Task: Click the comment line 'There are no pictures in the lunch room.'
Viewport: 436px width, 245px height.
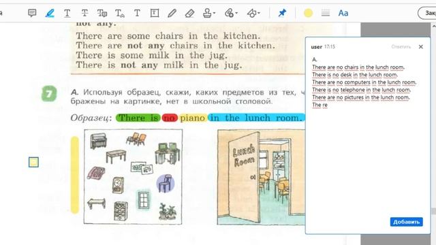Action: coord(361,97)
